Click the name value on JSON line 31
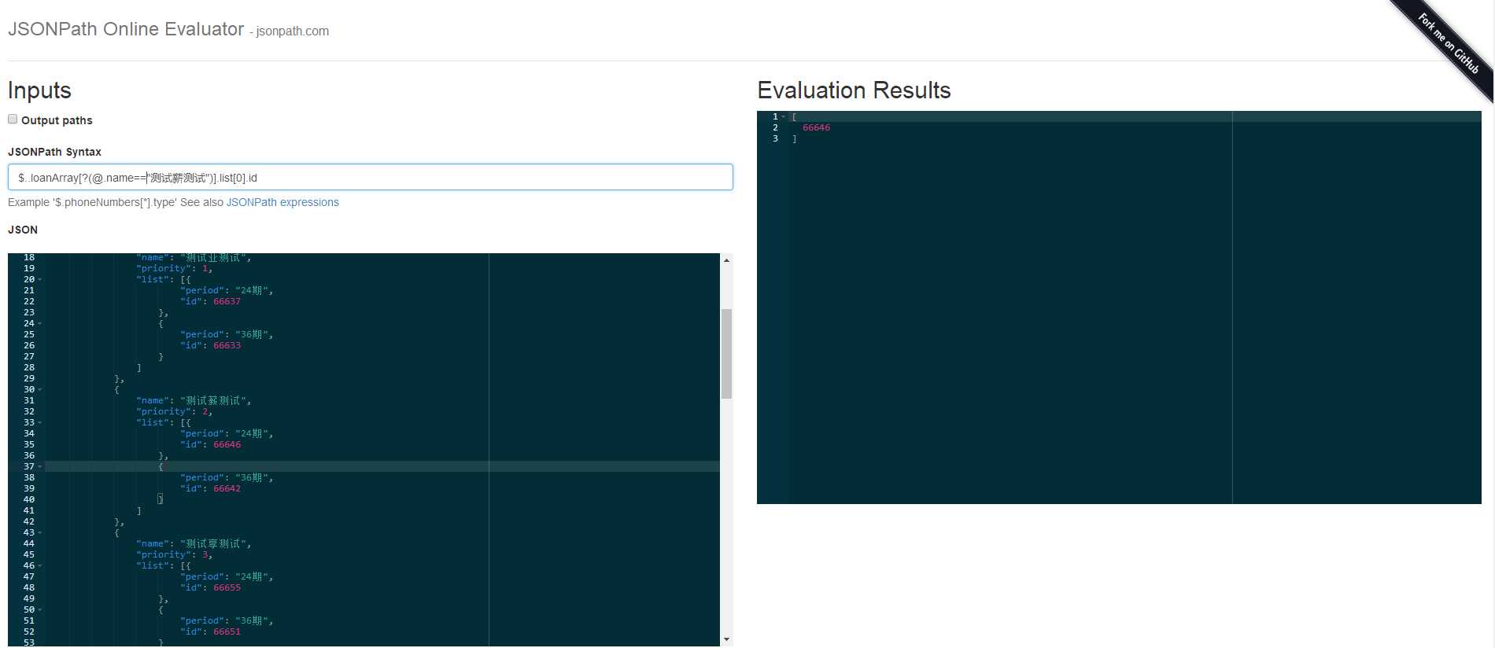The image size is (1495, 648). 213,401
